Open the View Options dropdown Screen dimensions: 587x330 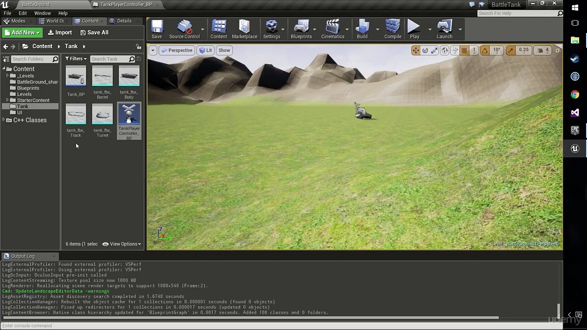click(122, 244)
